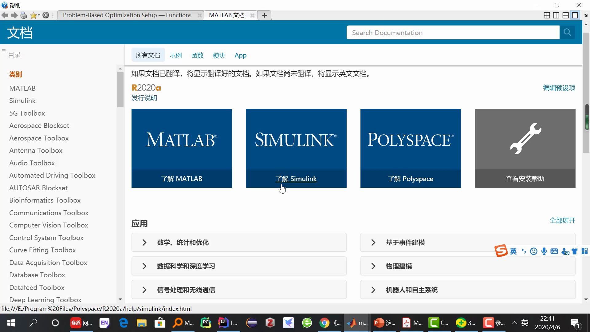This screenshot has width=590, height=332.
Task: Open the 发行说明 link
Action: (x=144, y=98)
